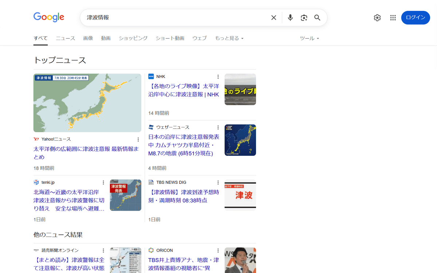Open more options for ORICON result
Screen dimensions: 437x273
218,251
